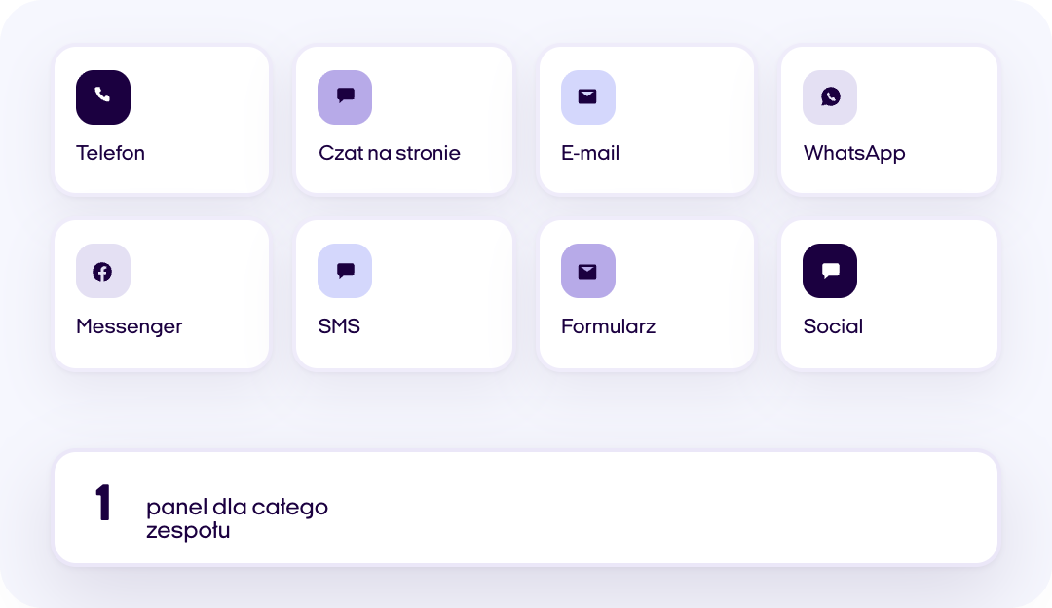Viewport: 1052px width, 608px height.
Task: Click the Telefon label text
Action: tap(110, 153)
